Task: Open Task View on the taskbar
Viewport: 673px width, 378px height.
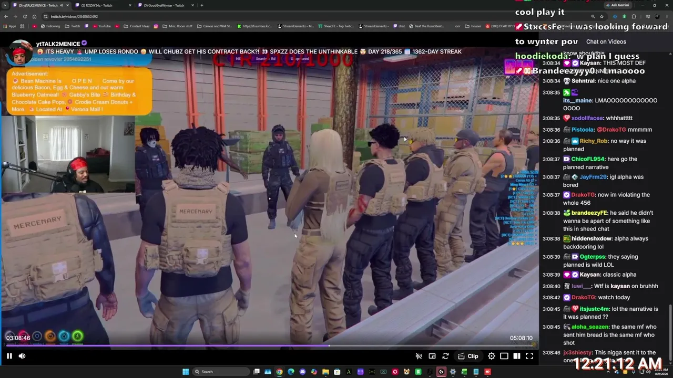Action: (256, 372)
